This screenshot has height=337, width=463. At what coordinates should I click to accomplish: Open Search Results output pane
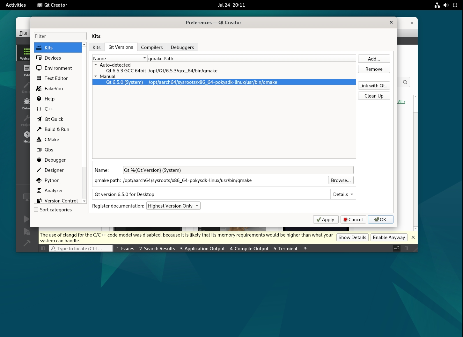[x=157, y=248]
